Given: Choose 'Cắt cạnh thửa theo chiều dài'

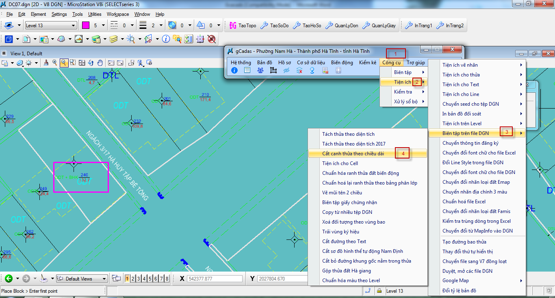Looking at the screenshot, I should tap(353, 153).
